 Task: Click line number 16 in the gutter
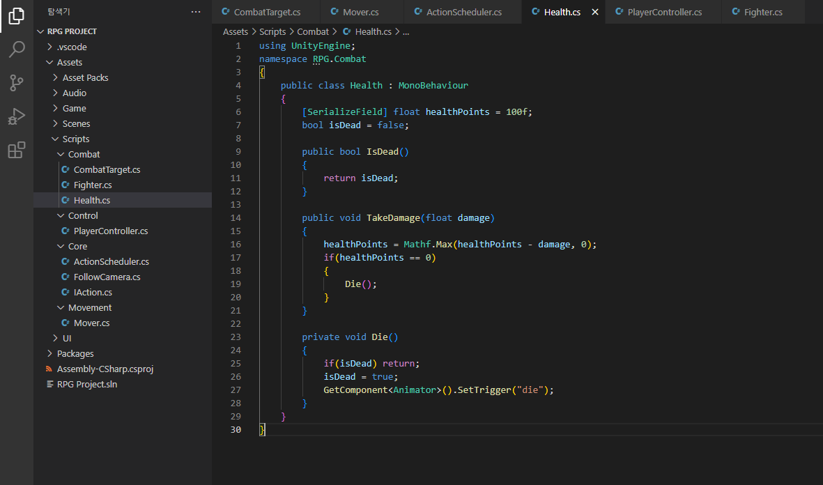point(235,244)
